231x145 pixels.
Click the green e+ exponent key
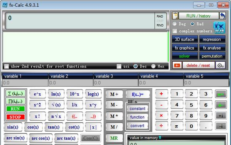tap(221, 94)
